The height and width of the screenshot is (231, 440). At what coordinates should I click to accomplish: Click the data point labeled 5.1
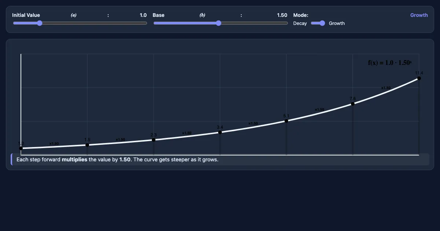click(286, 121)
